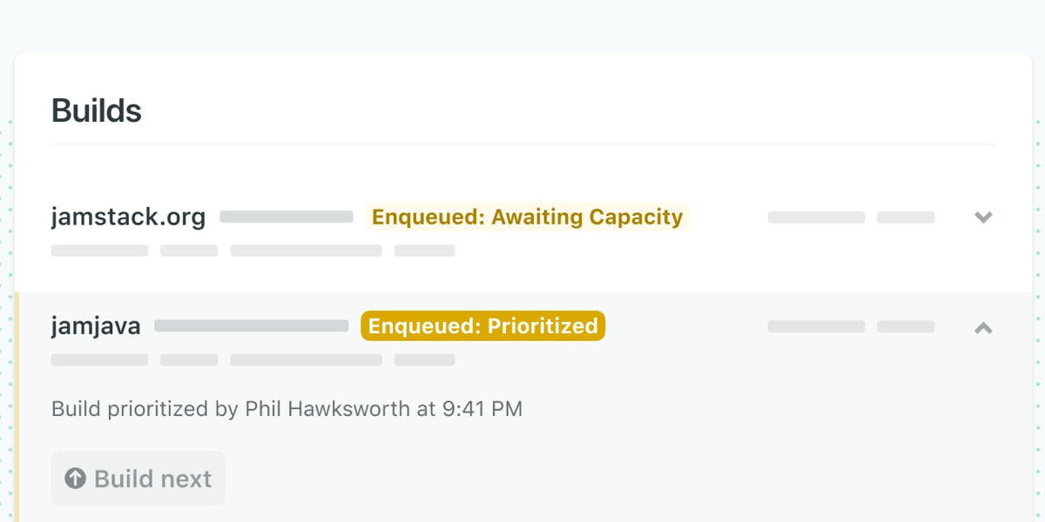Screen dimensions: 1045x522
Task: Click leftmost placeholder bar beneath jamjava
Action: click(x=99, y=360)
